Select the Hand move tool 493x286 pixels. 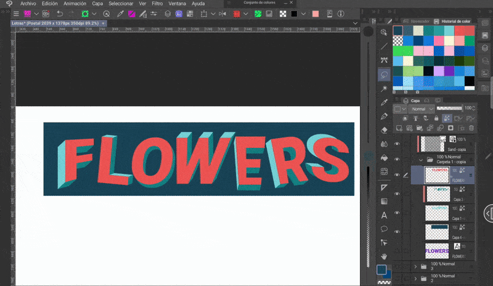coord(384,256)
